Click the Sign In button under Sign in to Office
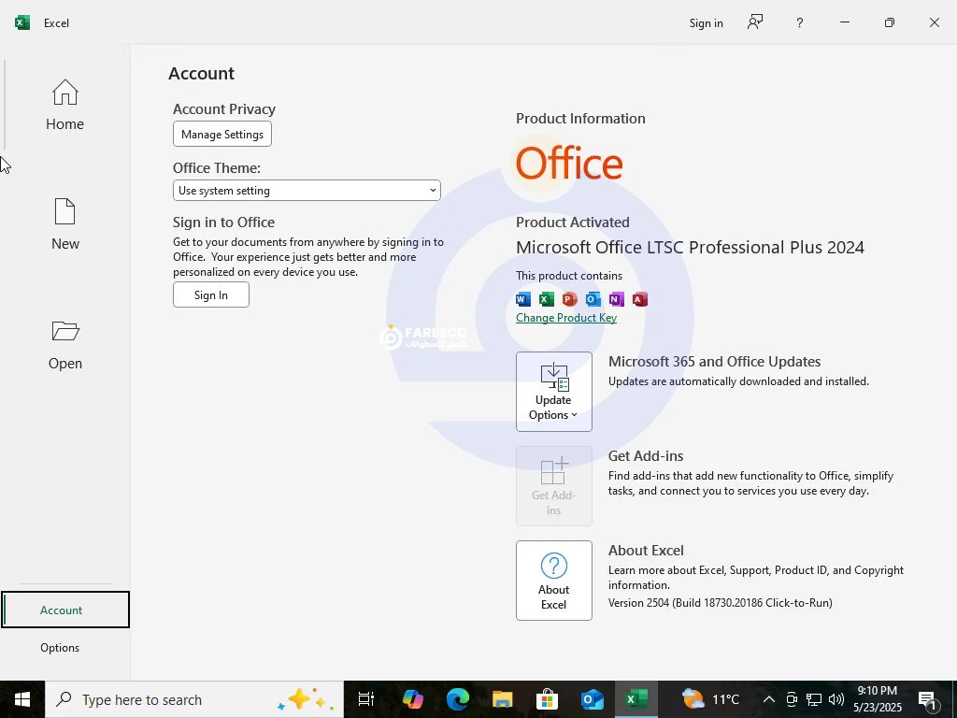 [210, 294]
